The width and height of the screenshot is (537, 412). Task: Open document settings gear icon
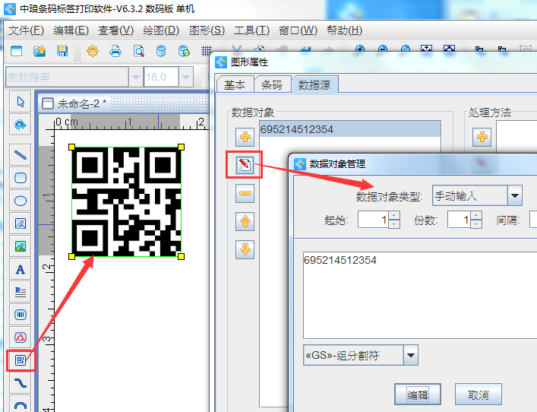[93, 51]
